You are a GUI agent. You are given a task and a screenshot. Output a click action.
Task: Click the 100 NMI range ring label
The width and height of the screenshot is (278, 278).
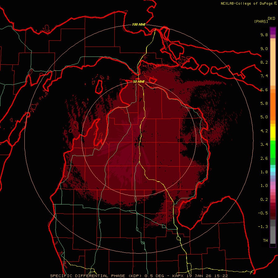[x=139, y=24]
